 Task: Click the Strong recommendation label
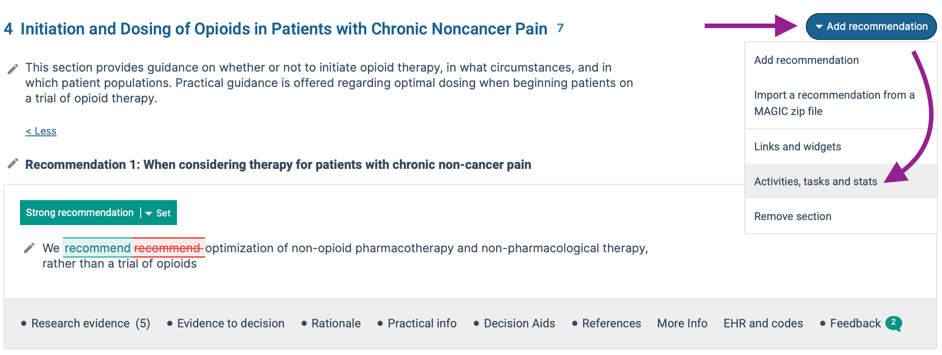click(x=80, y=213)
